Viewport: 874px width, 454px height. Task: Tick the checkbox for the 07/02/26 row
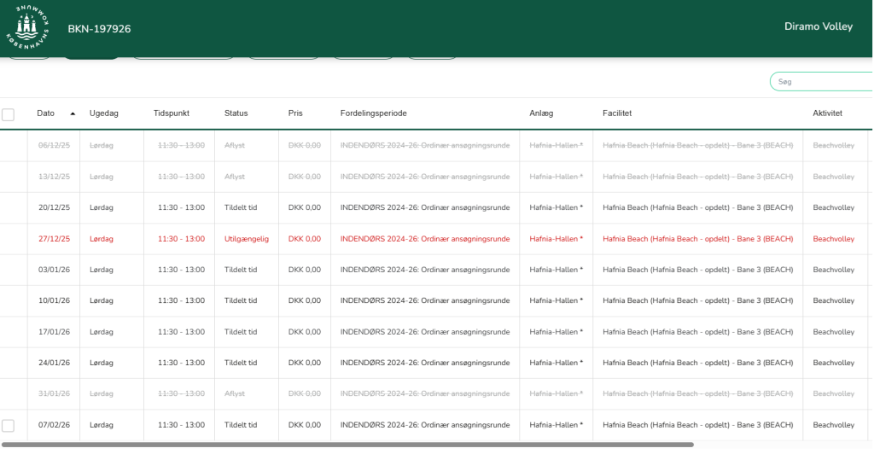9,425
